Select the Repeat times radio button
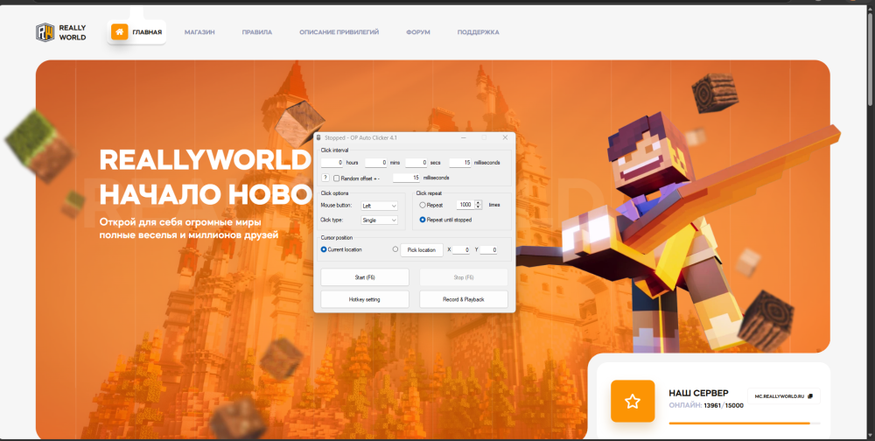Viewport: 875px width, 441px height. coord(423,205)
